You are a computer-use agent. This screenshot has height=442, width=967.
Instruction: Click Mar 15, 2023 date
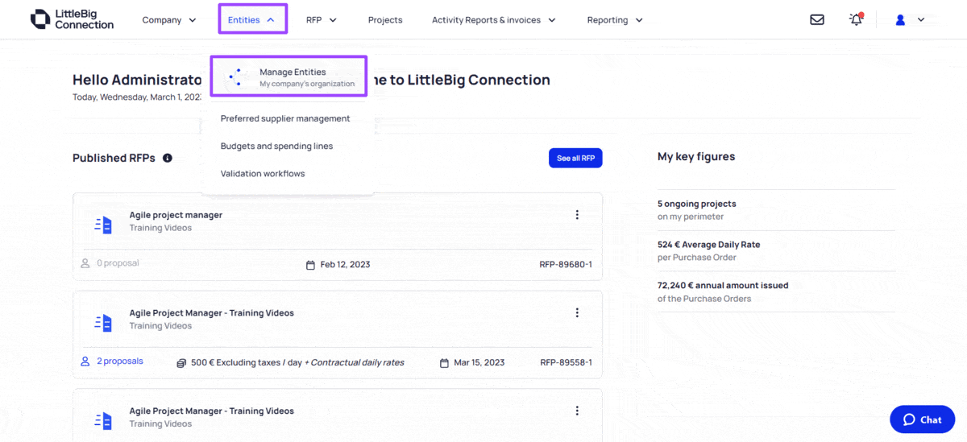(479, 363)
